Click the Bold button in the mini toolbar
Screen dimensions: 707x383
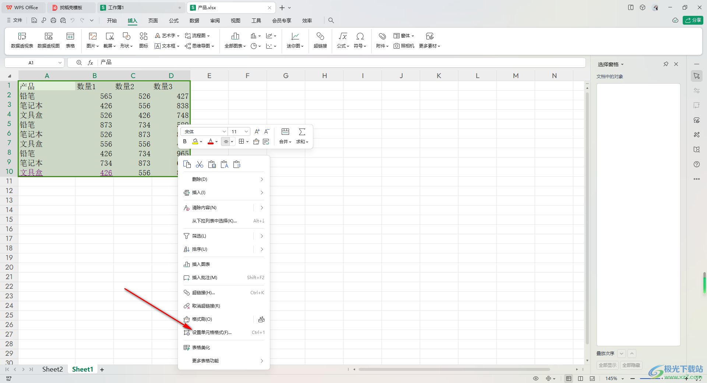(x=185, y=141)
